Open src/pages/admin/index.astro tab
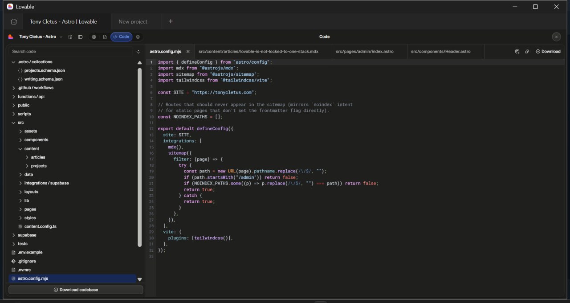 tap(365, 52)
